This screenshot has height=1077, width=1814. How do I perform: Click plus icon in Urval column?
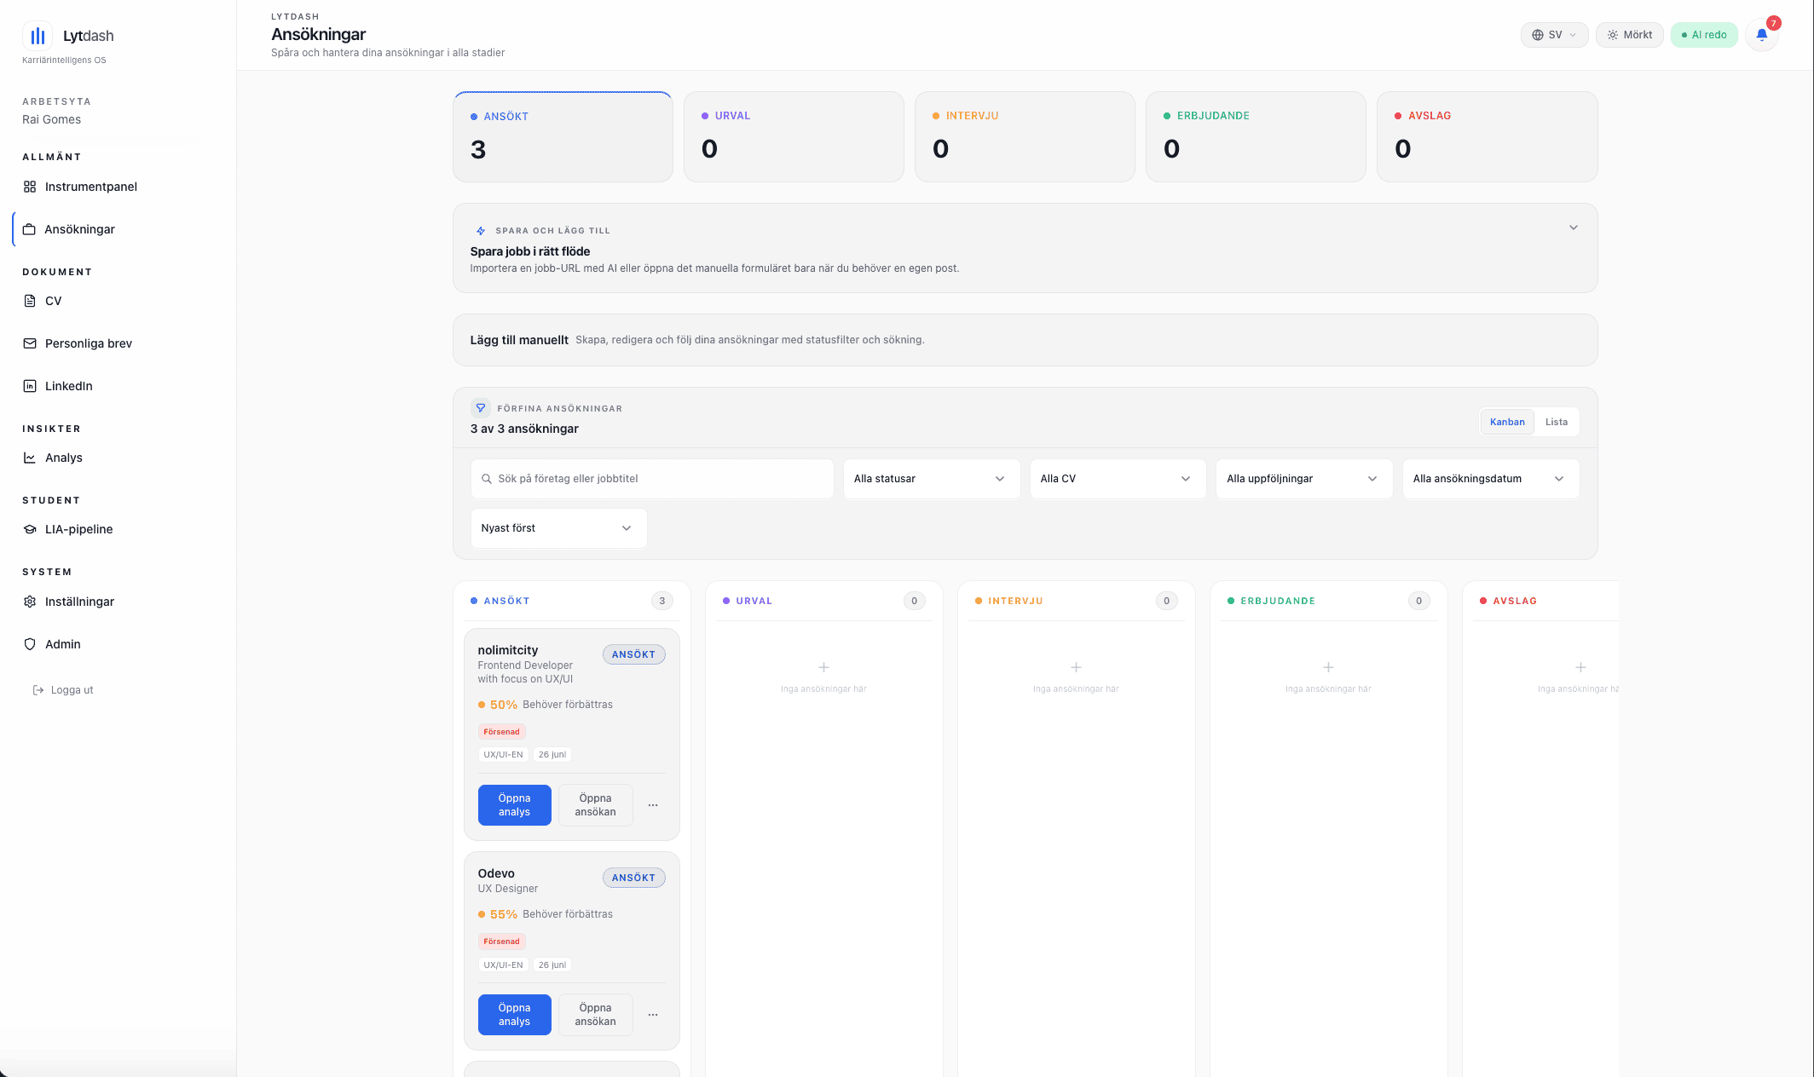[x=823, y=667]
